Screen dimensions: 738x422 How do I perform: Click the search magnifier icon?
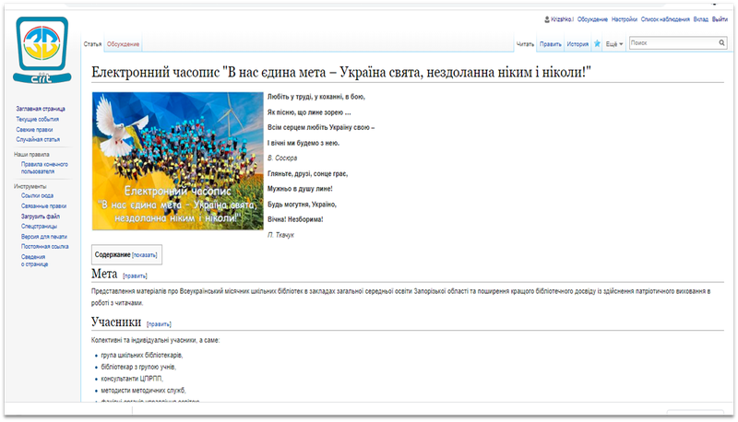[721, 42]
